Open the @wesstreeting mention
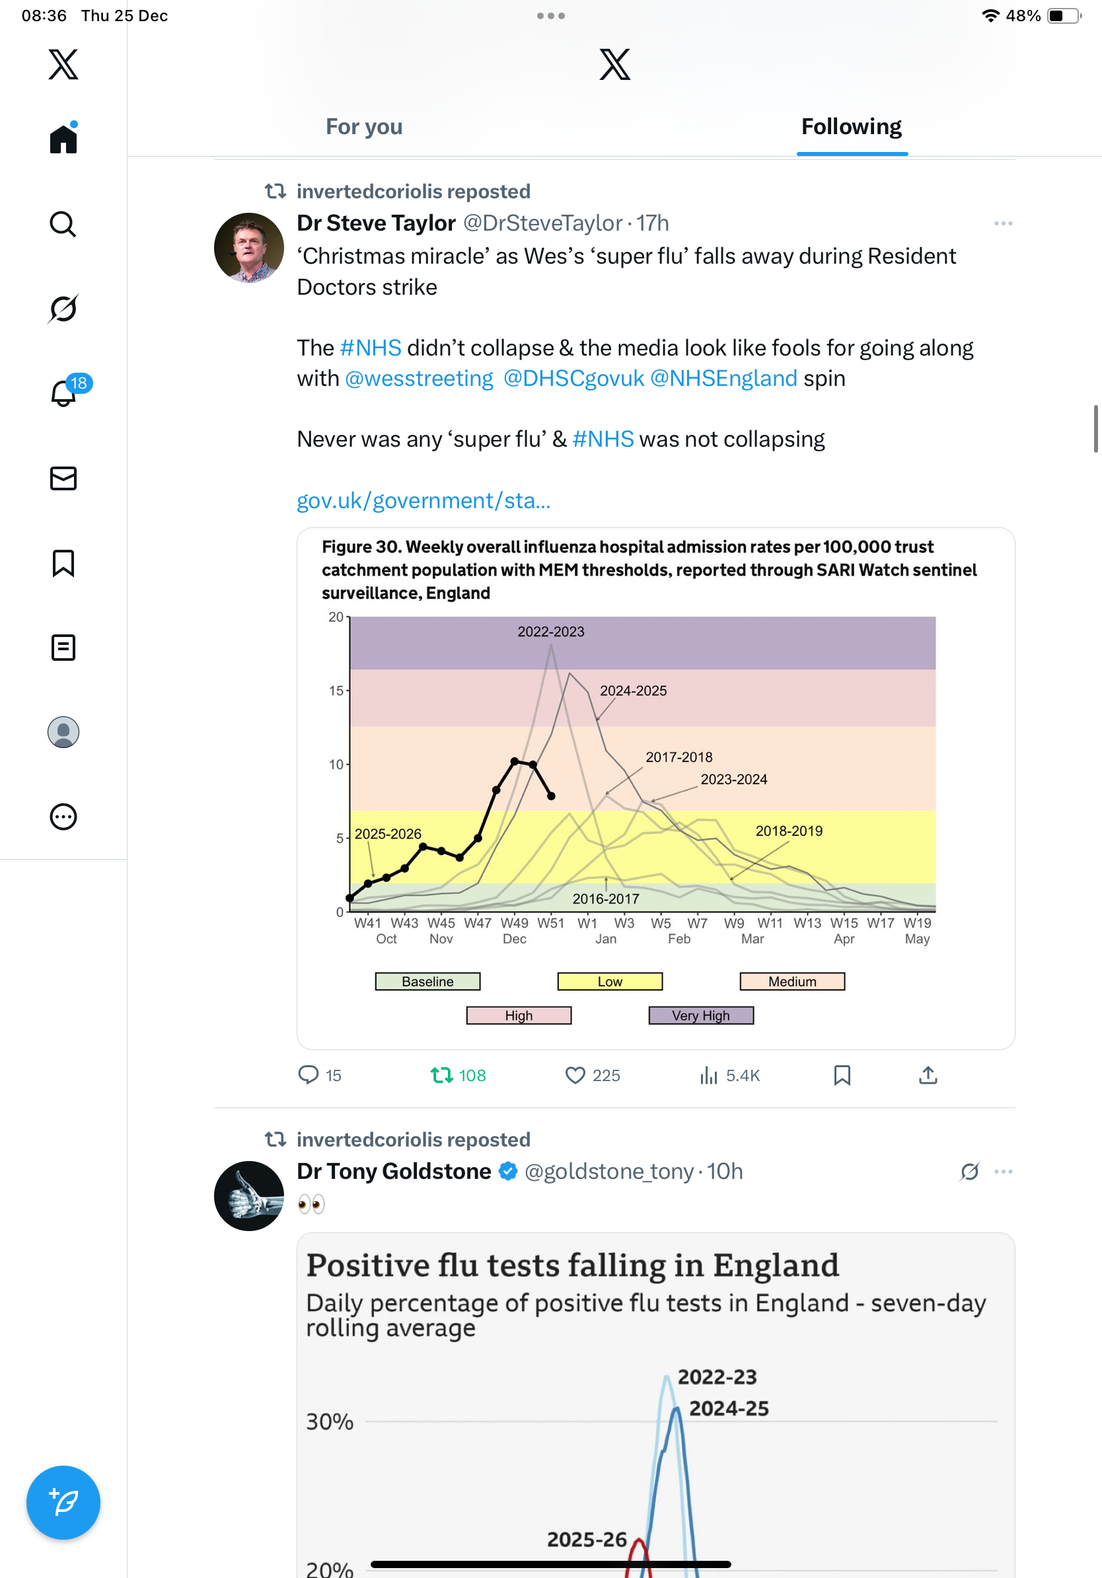Image resolution: width=1102 pixels, height=1578 pixels. point(418,378)
